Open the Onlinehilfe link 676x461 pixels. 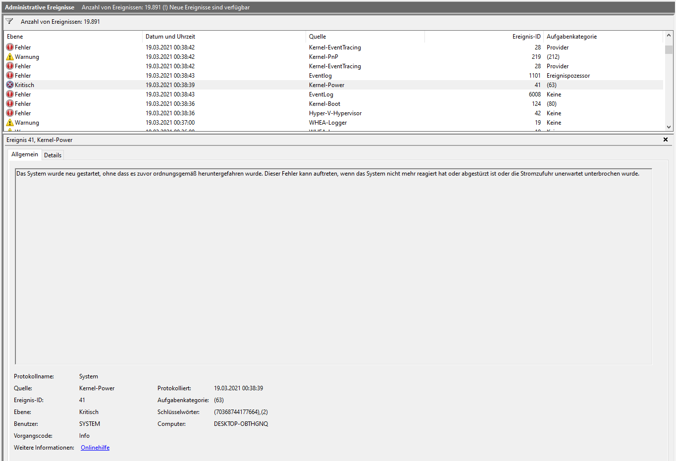[x=95, y=448]
